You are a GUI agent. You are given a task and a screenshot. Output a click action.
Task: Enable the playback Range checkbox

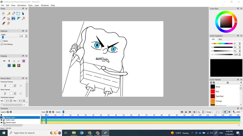pyautogui.click(x=205, y=112)
